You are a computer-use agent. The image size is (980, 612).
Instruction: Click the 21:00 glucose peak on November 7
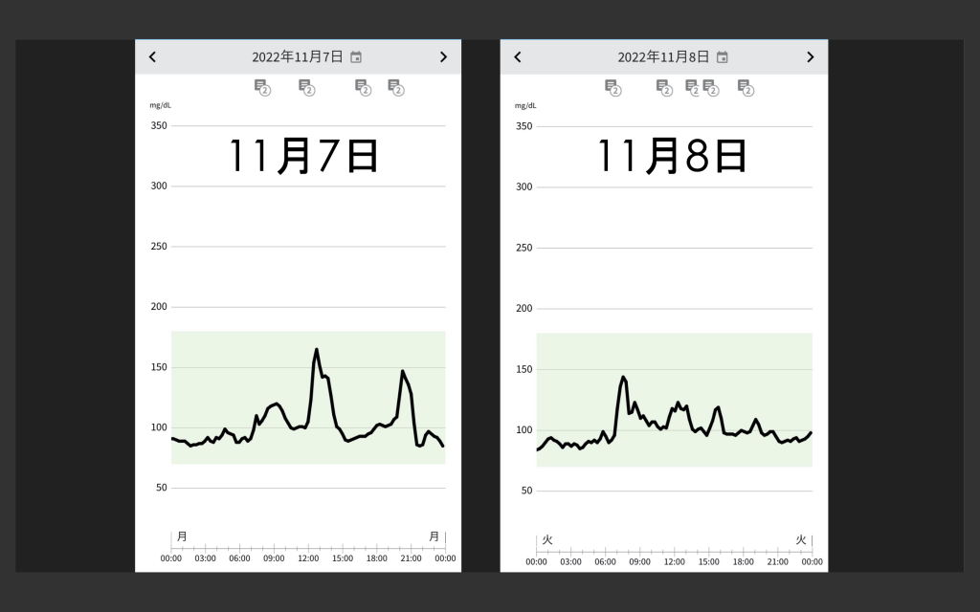403,372
